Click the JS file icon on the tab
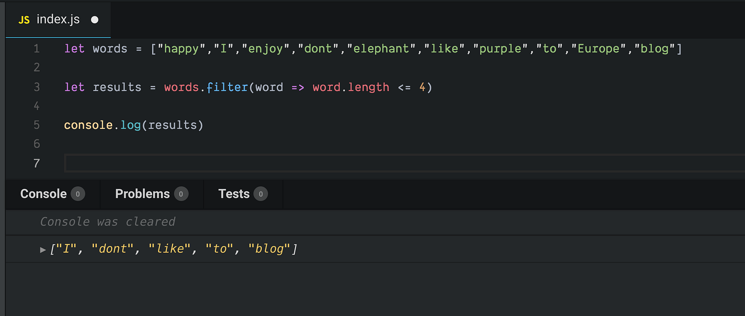Viewport: 745px width, 316px height. [24, 20]
